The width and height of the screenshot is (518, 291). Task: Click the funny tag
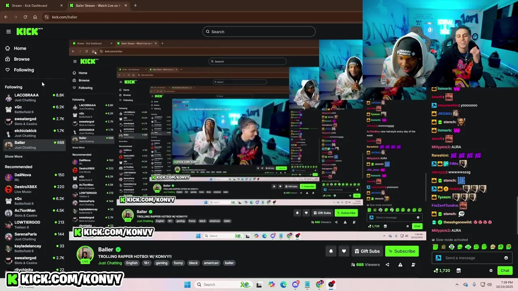pyautogui.click(x=178, y=263)
